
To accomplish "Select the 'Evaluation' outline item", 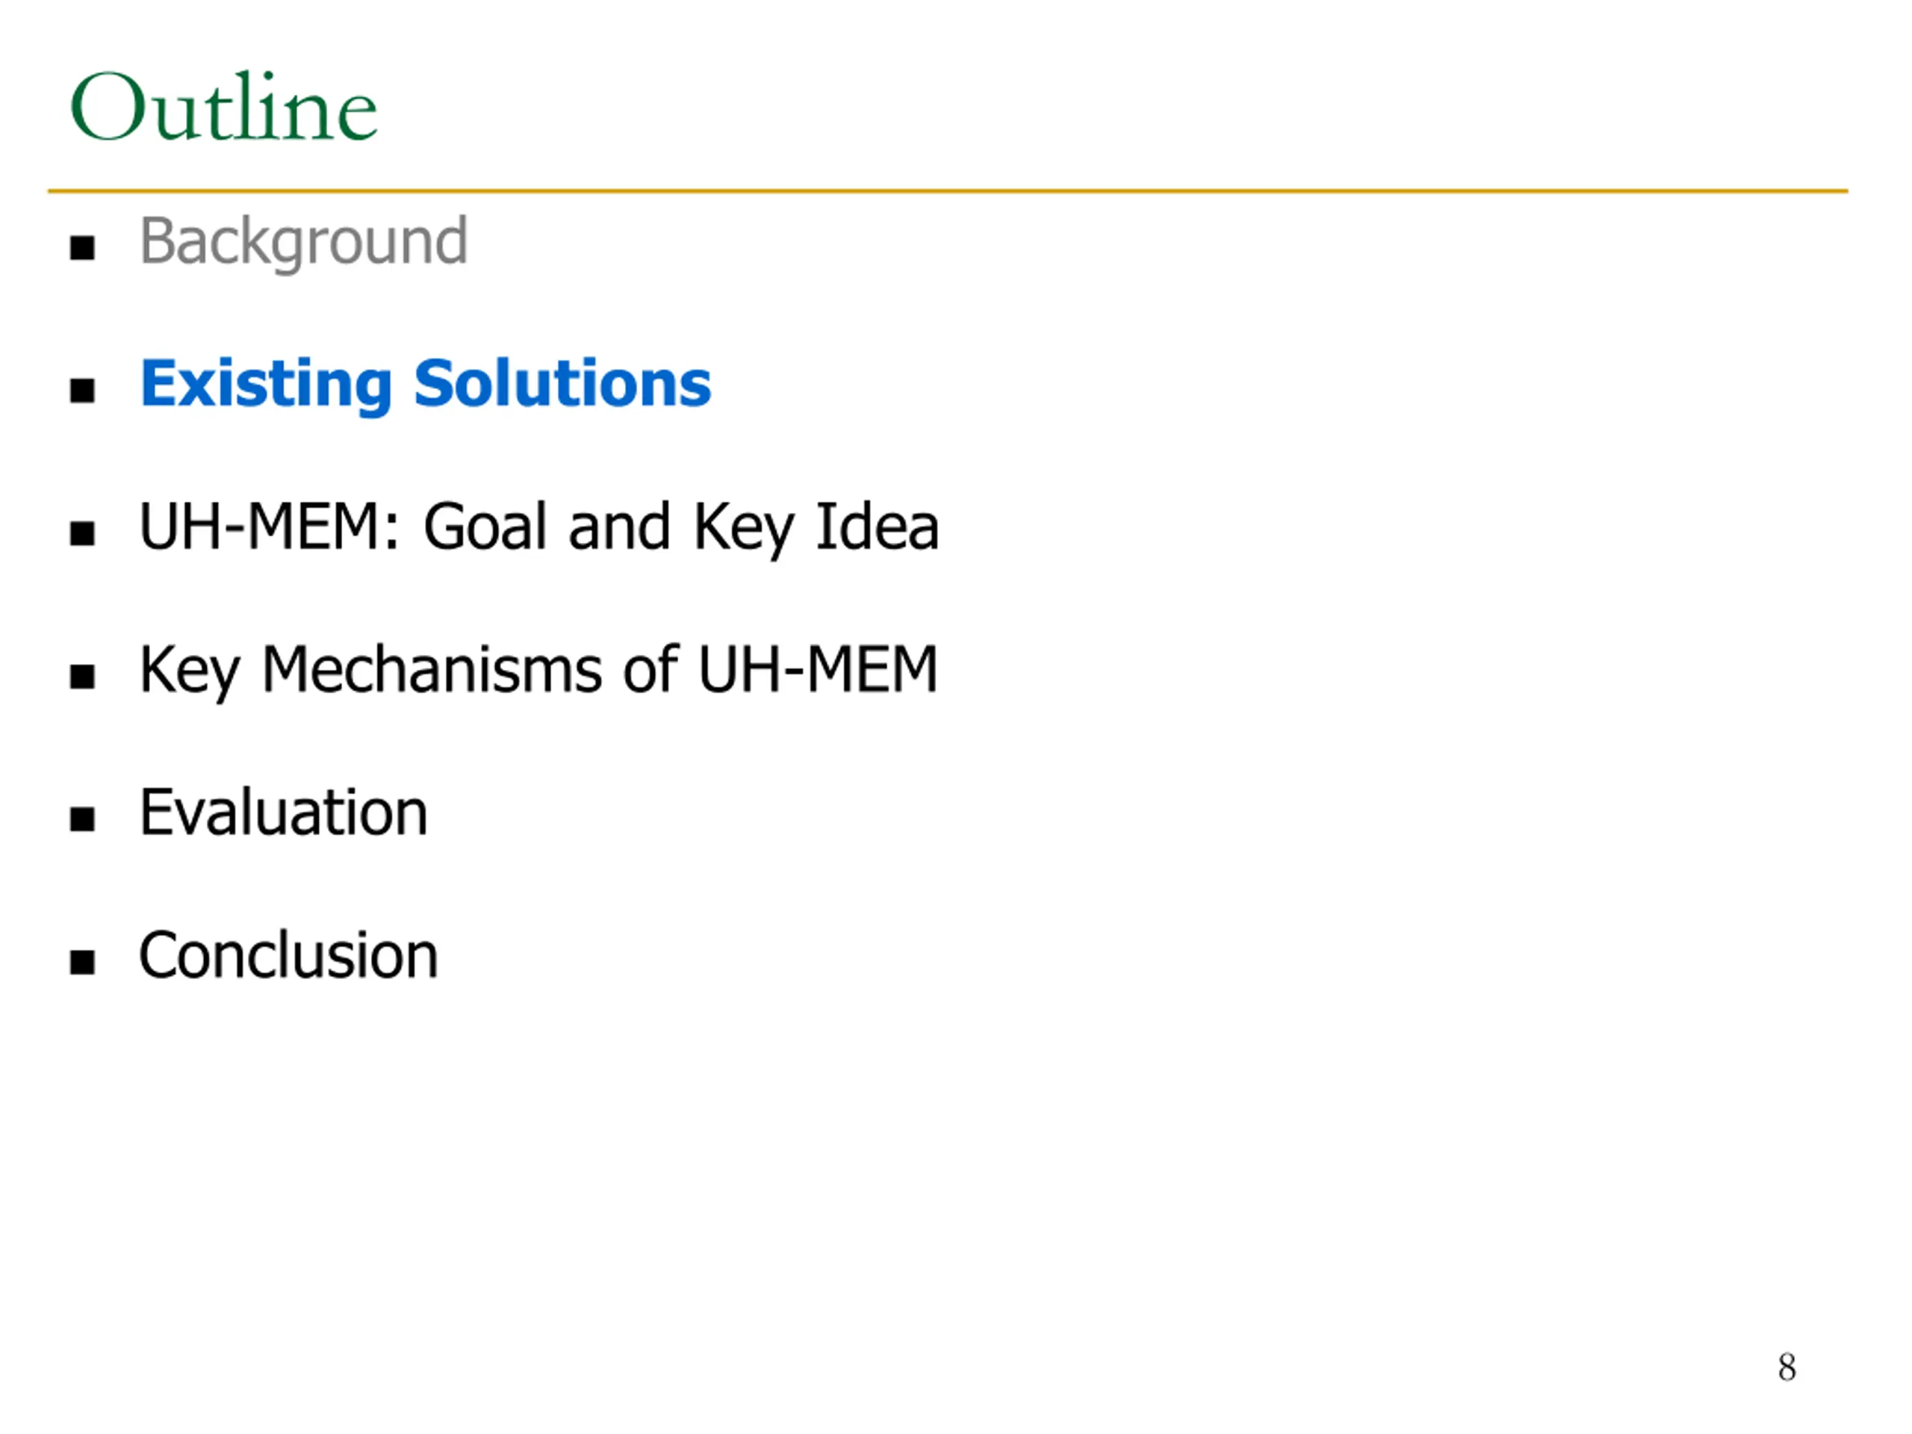I will pyautogui.click(x=284, y=813).
